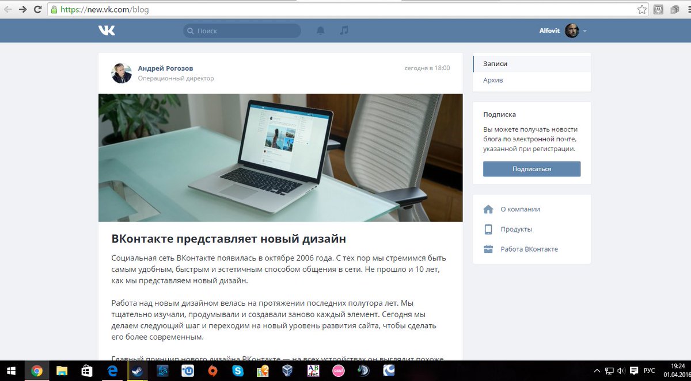This screenshot has width=691, height=381.
Task: Click Подписка heading in sidebar
Action: pyautogui.click(x=499, y=114)
